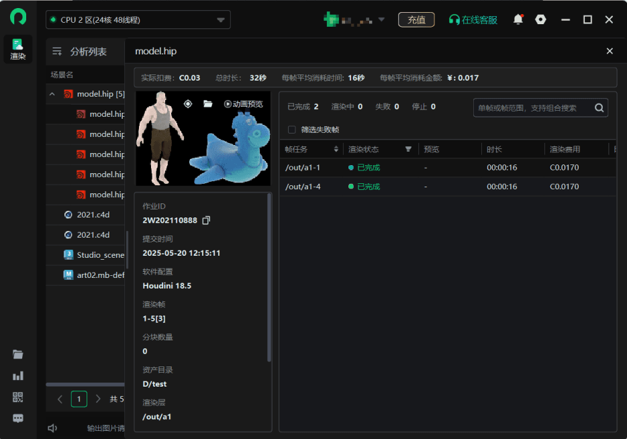Select the Studio_scene list item
This screenshot has height=439, width=627.
coord(100,255)
